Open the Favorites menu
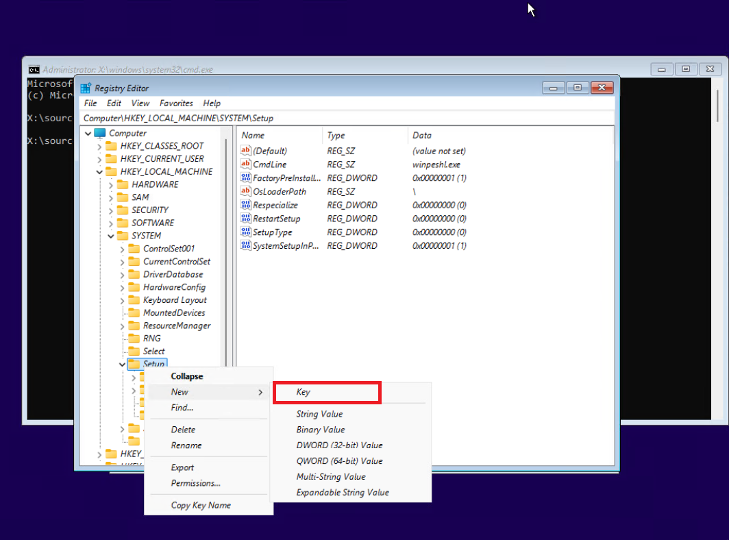The image size is (729, 540). (176, 103)
